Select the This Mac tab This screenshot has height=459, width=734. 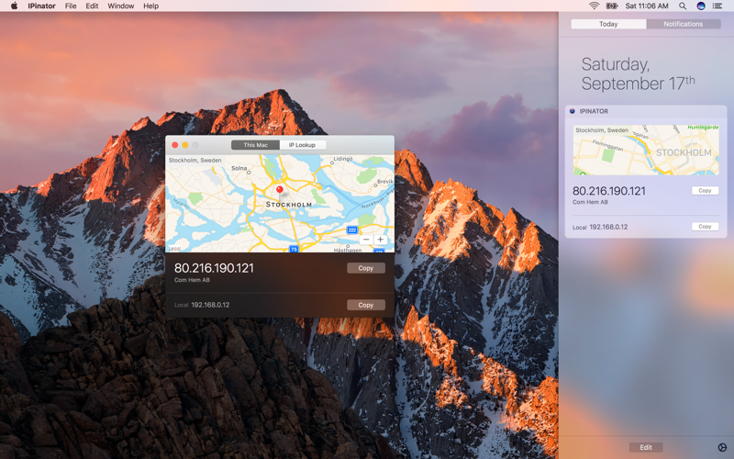pyautogui.click(x=256, y=145)
